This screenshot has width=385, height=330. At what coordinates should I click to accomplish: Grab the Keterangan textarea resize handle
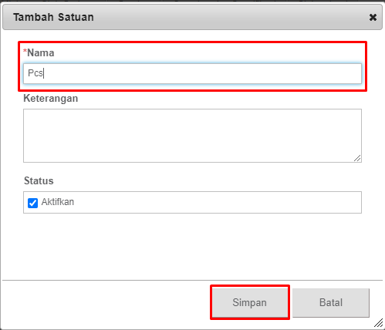tap(357, 158)
